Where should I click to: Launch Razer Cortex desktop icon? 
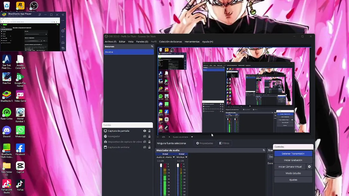[x=7, y=114]
